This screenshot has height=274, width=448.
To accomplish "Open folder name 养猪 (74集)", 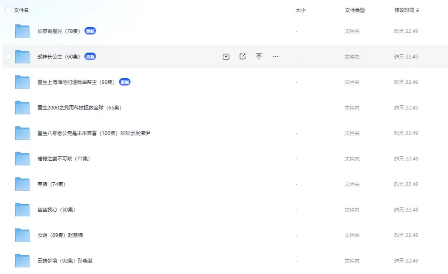I will 52,184.
